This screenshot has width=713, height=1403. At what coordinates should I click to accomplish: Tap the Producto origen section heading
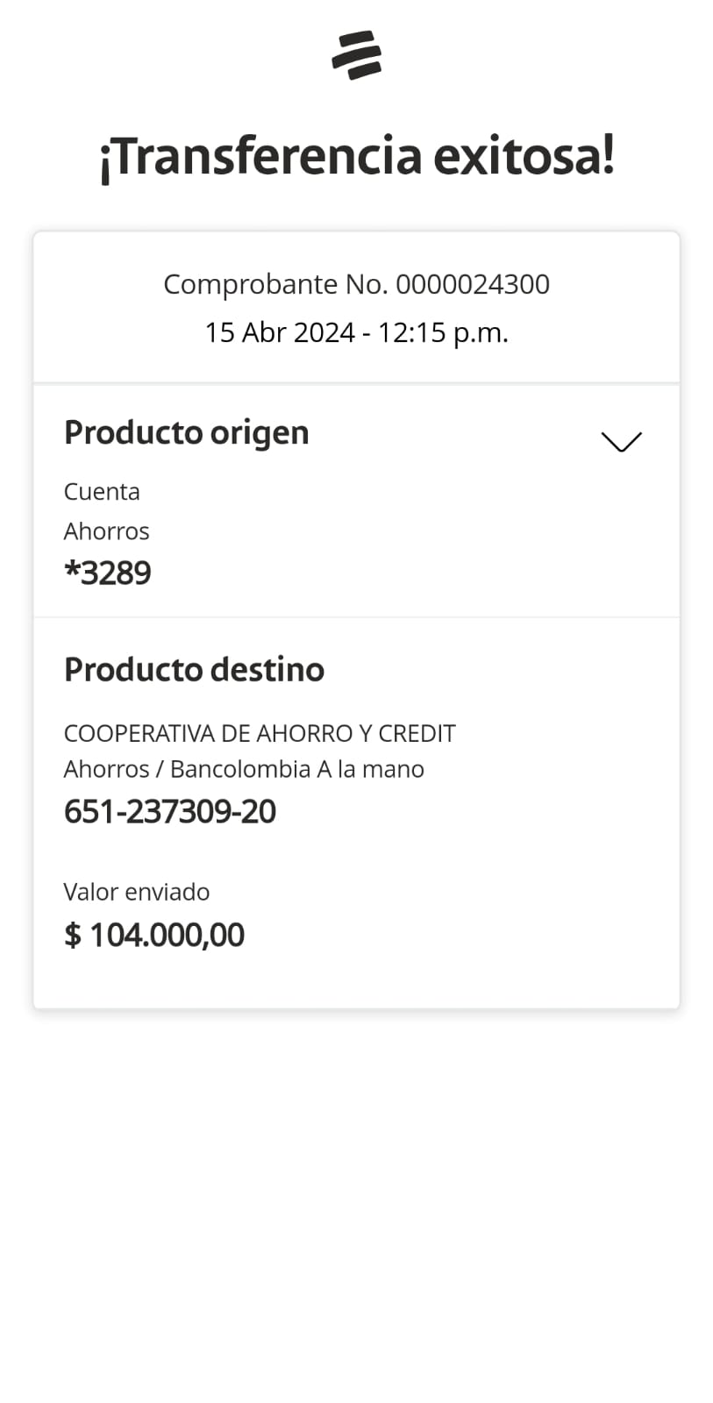click(186, 432)
